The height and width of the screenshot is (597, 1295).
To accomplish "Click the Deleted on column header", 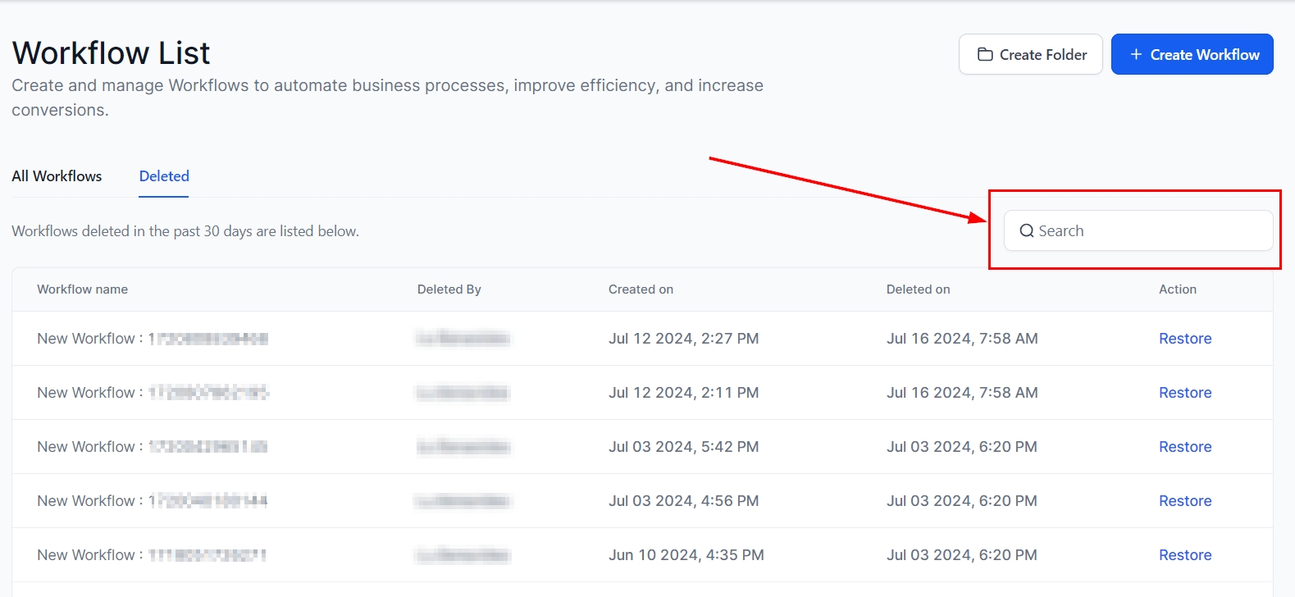I will point(918,289).
